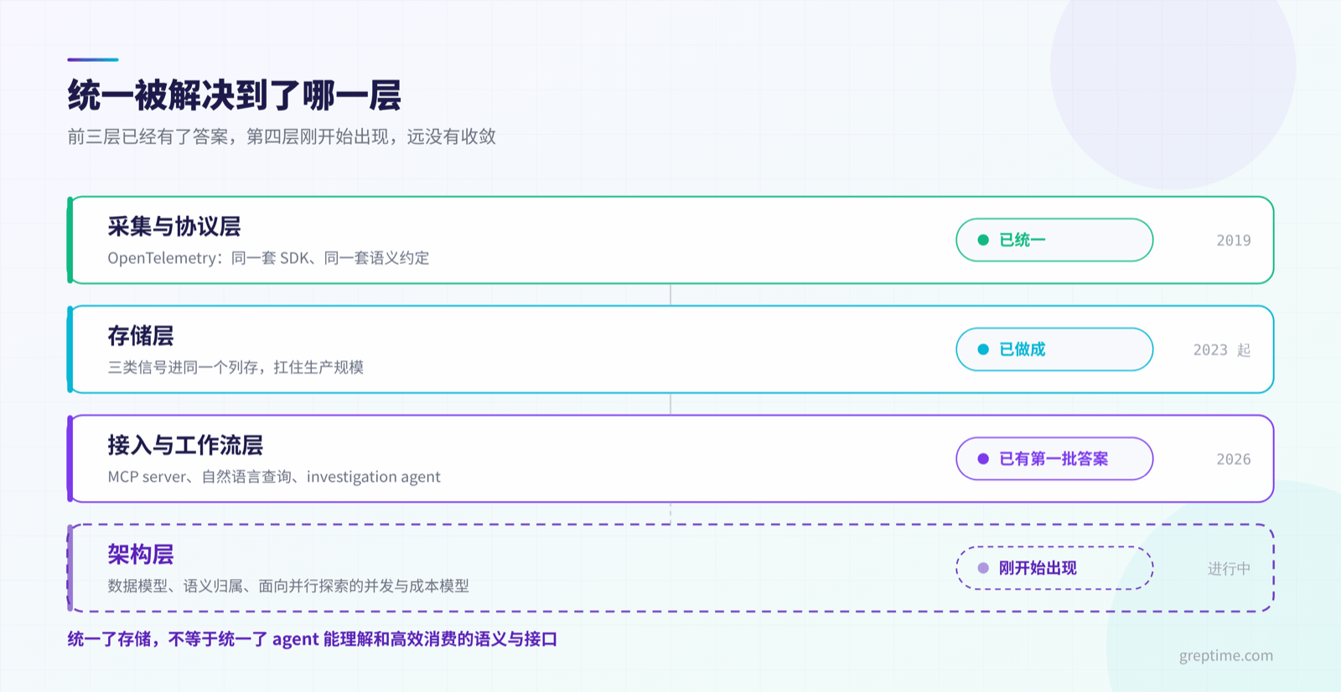
Task: Select the 已做成 status badge
Action: 1054,349
